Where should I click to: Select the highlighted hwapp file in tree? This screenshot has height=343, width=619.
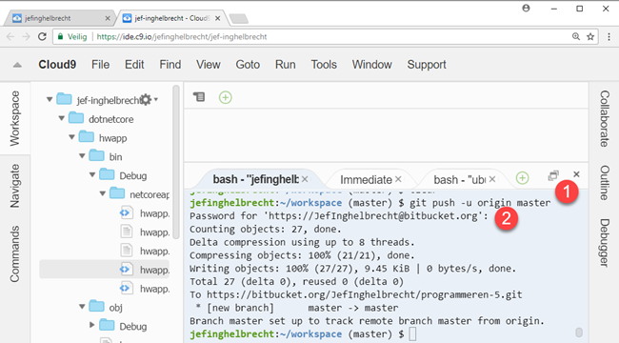click(x=105, y=270)
